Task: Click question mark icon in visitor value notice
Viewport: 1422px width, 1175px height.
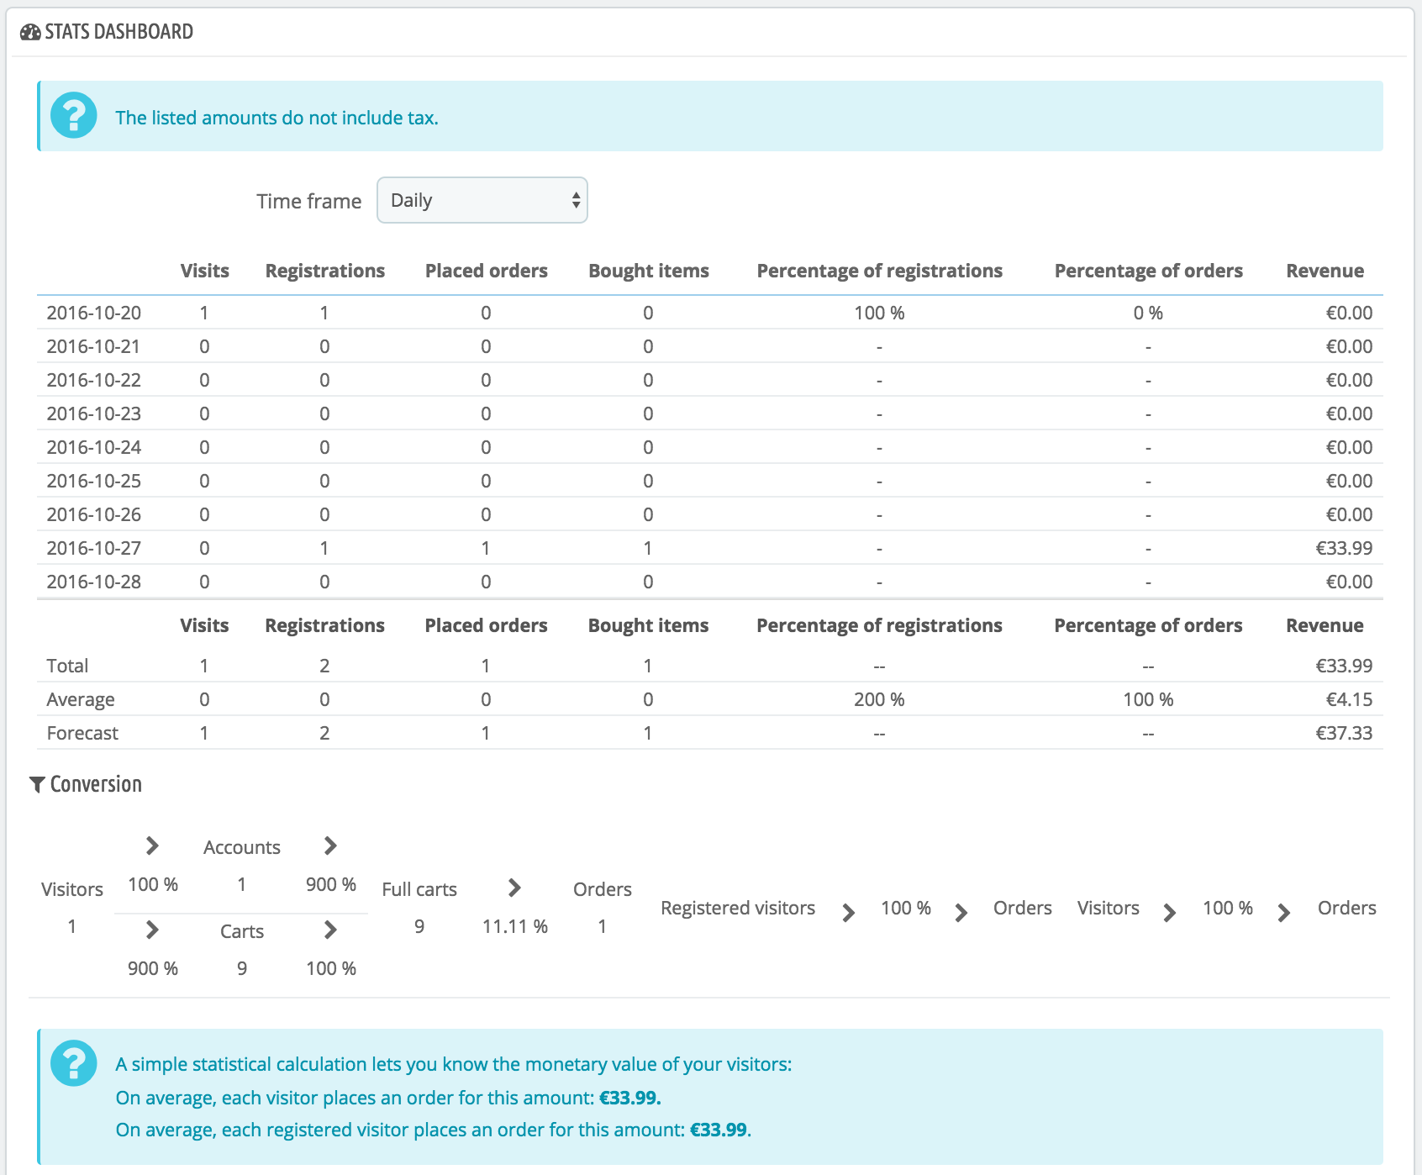Action: click(74, 1063)
